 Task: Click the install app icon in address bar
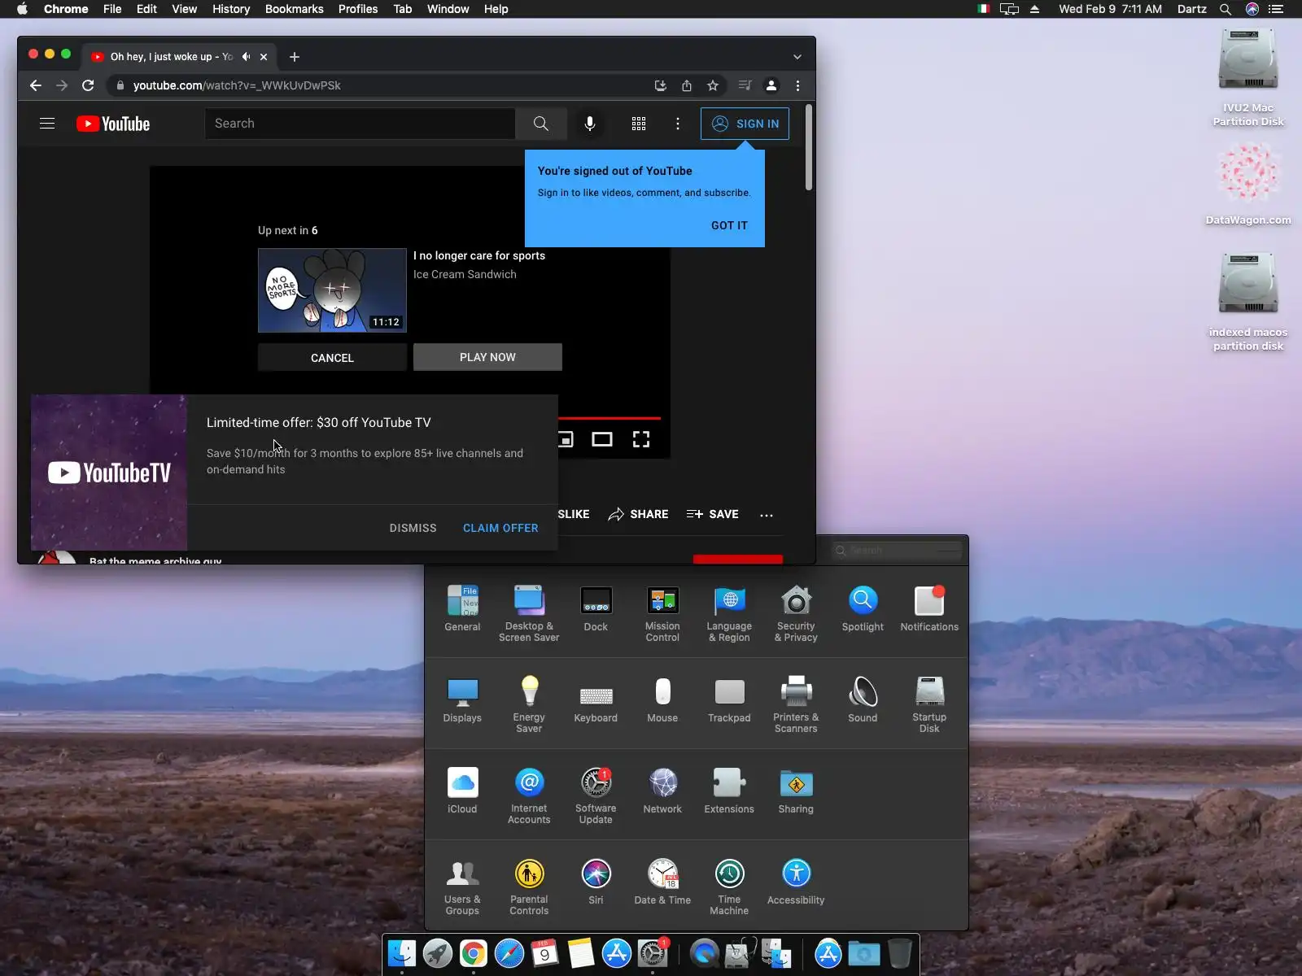coord(660,85)
